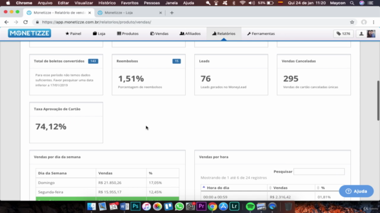Open Afiliados in the top navigation
Viewport: 380px width, 213px height.
pyautogui.click(x=190, y=34)
